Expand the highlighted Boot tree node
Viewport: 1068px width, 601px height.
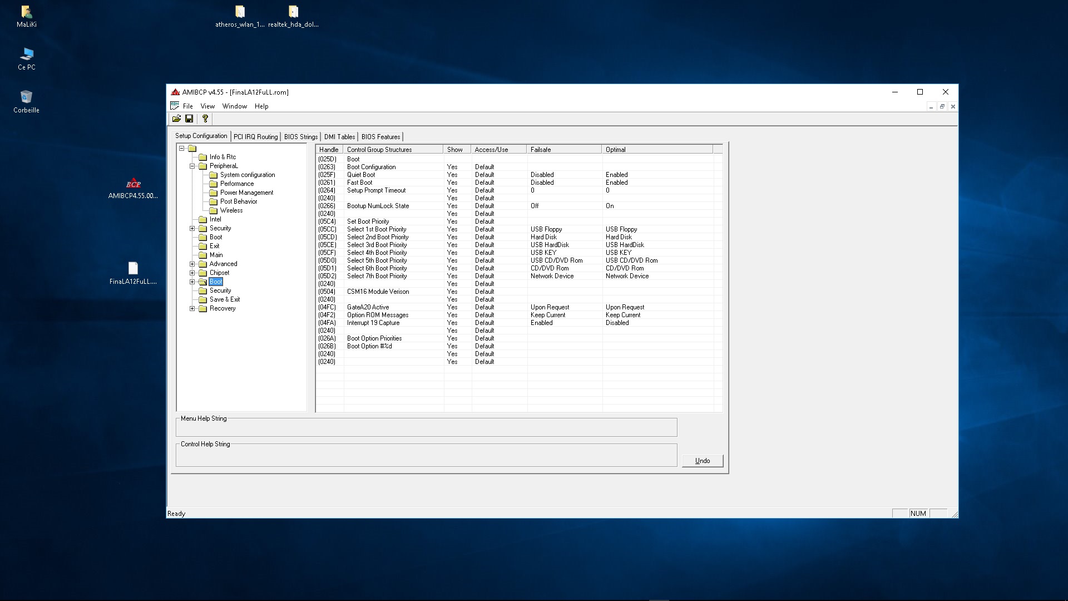192,282
